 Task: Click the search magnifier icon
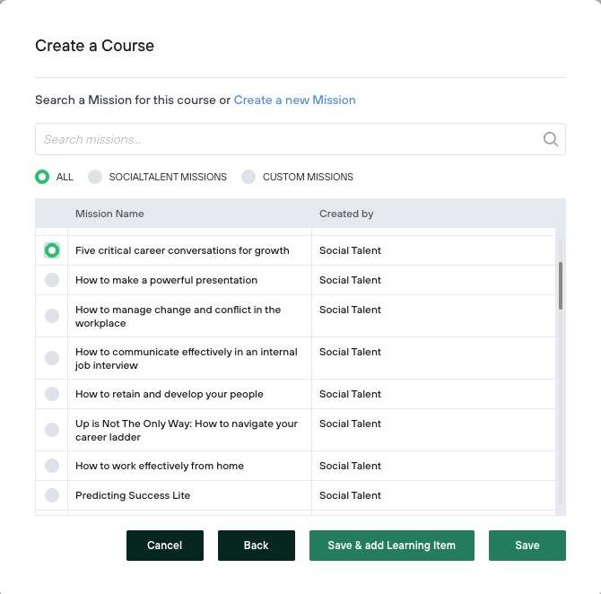pos(551,139)
